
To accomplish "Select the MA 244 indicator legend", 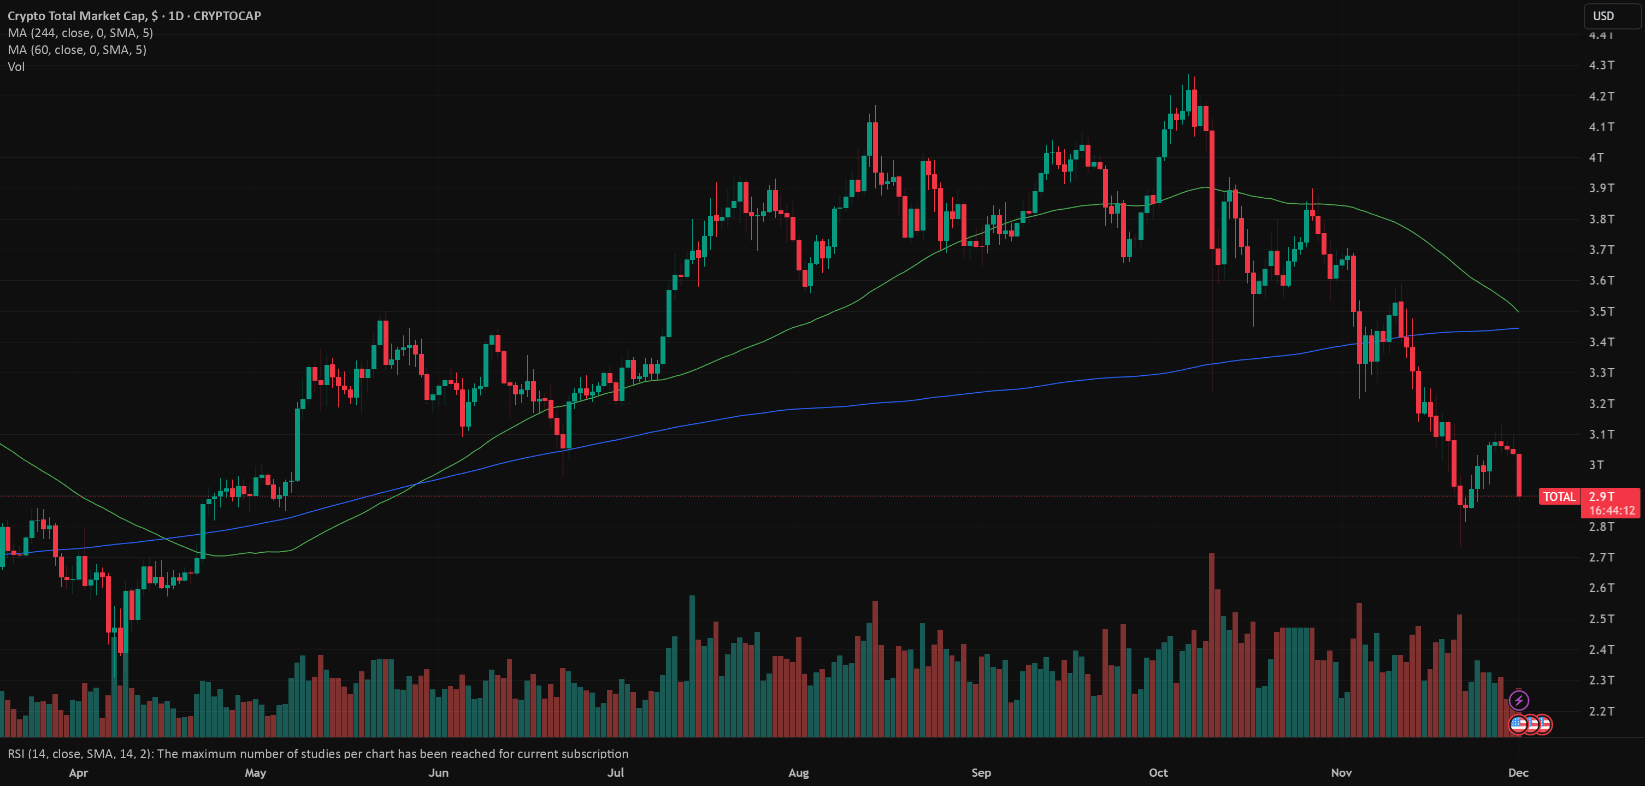I will point(80,33).
